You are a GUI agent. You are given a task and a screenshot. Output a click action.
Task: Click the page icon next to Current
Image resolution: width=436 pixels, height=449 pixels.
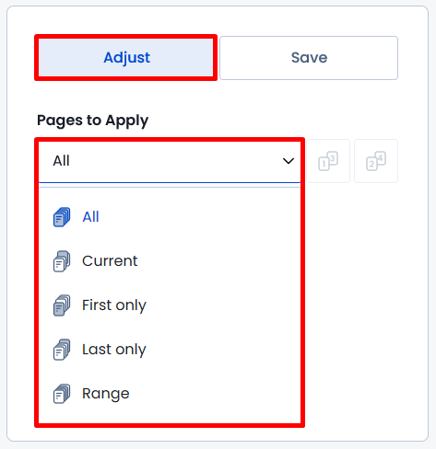click(x=62, y=261)
